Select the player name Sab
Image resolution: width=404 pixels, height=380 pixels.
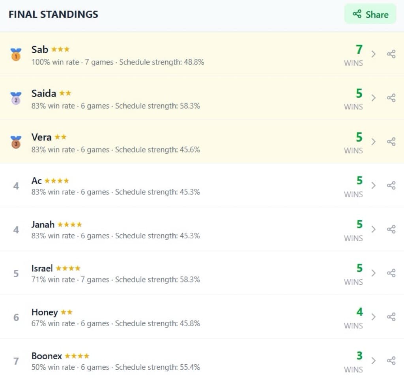[40, 49]
